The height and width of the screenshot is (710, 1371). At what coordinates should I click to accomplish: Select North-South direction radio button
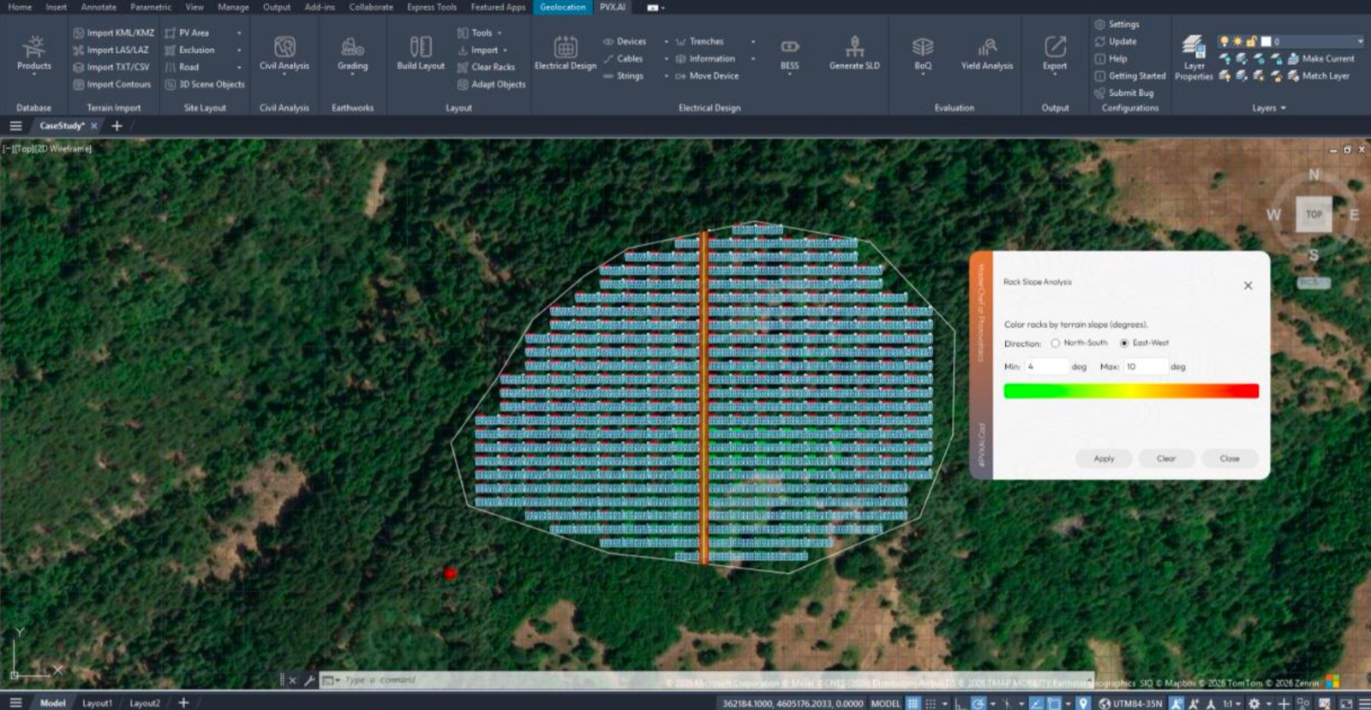pos(1056,343)
